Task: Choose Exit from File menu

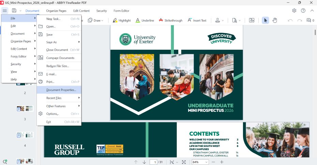Action: pyautogui.click(x=59, y=122)
